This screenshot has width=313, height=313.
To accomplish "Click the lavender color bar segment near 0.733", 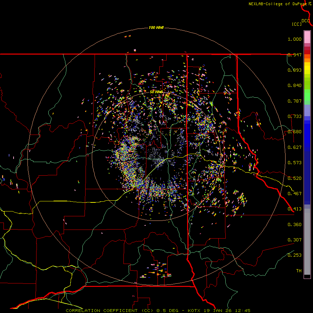I will coord(307,110).
